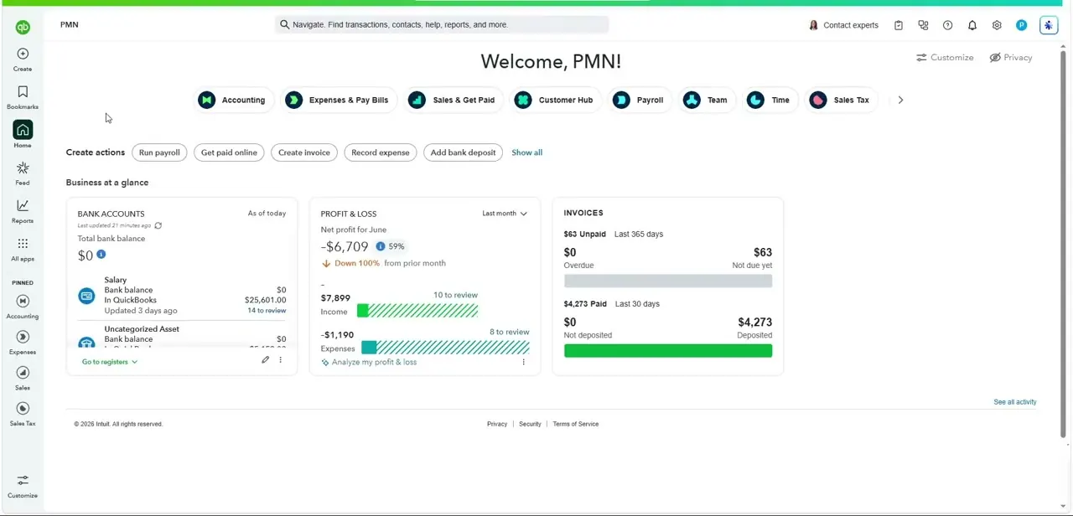
Task: Open the settings gear
Action: click(997, 25)
